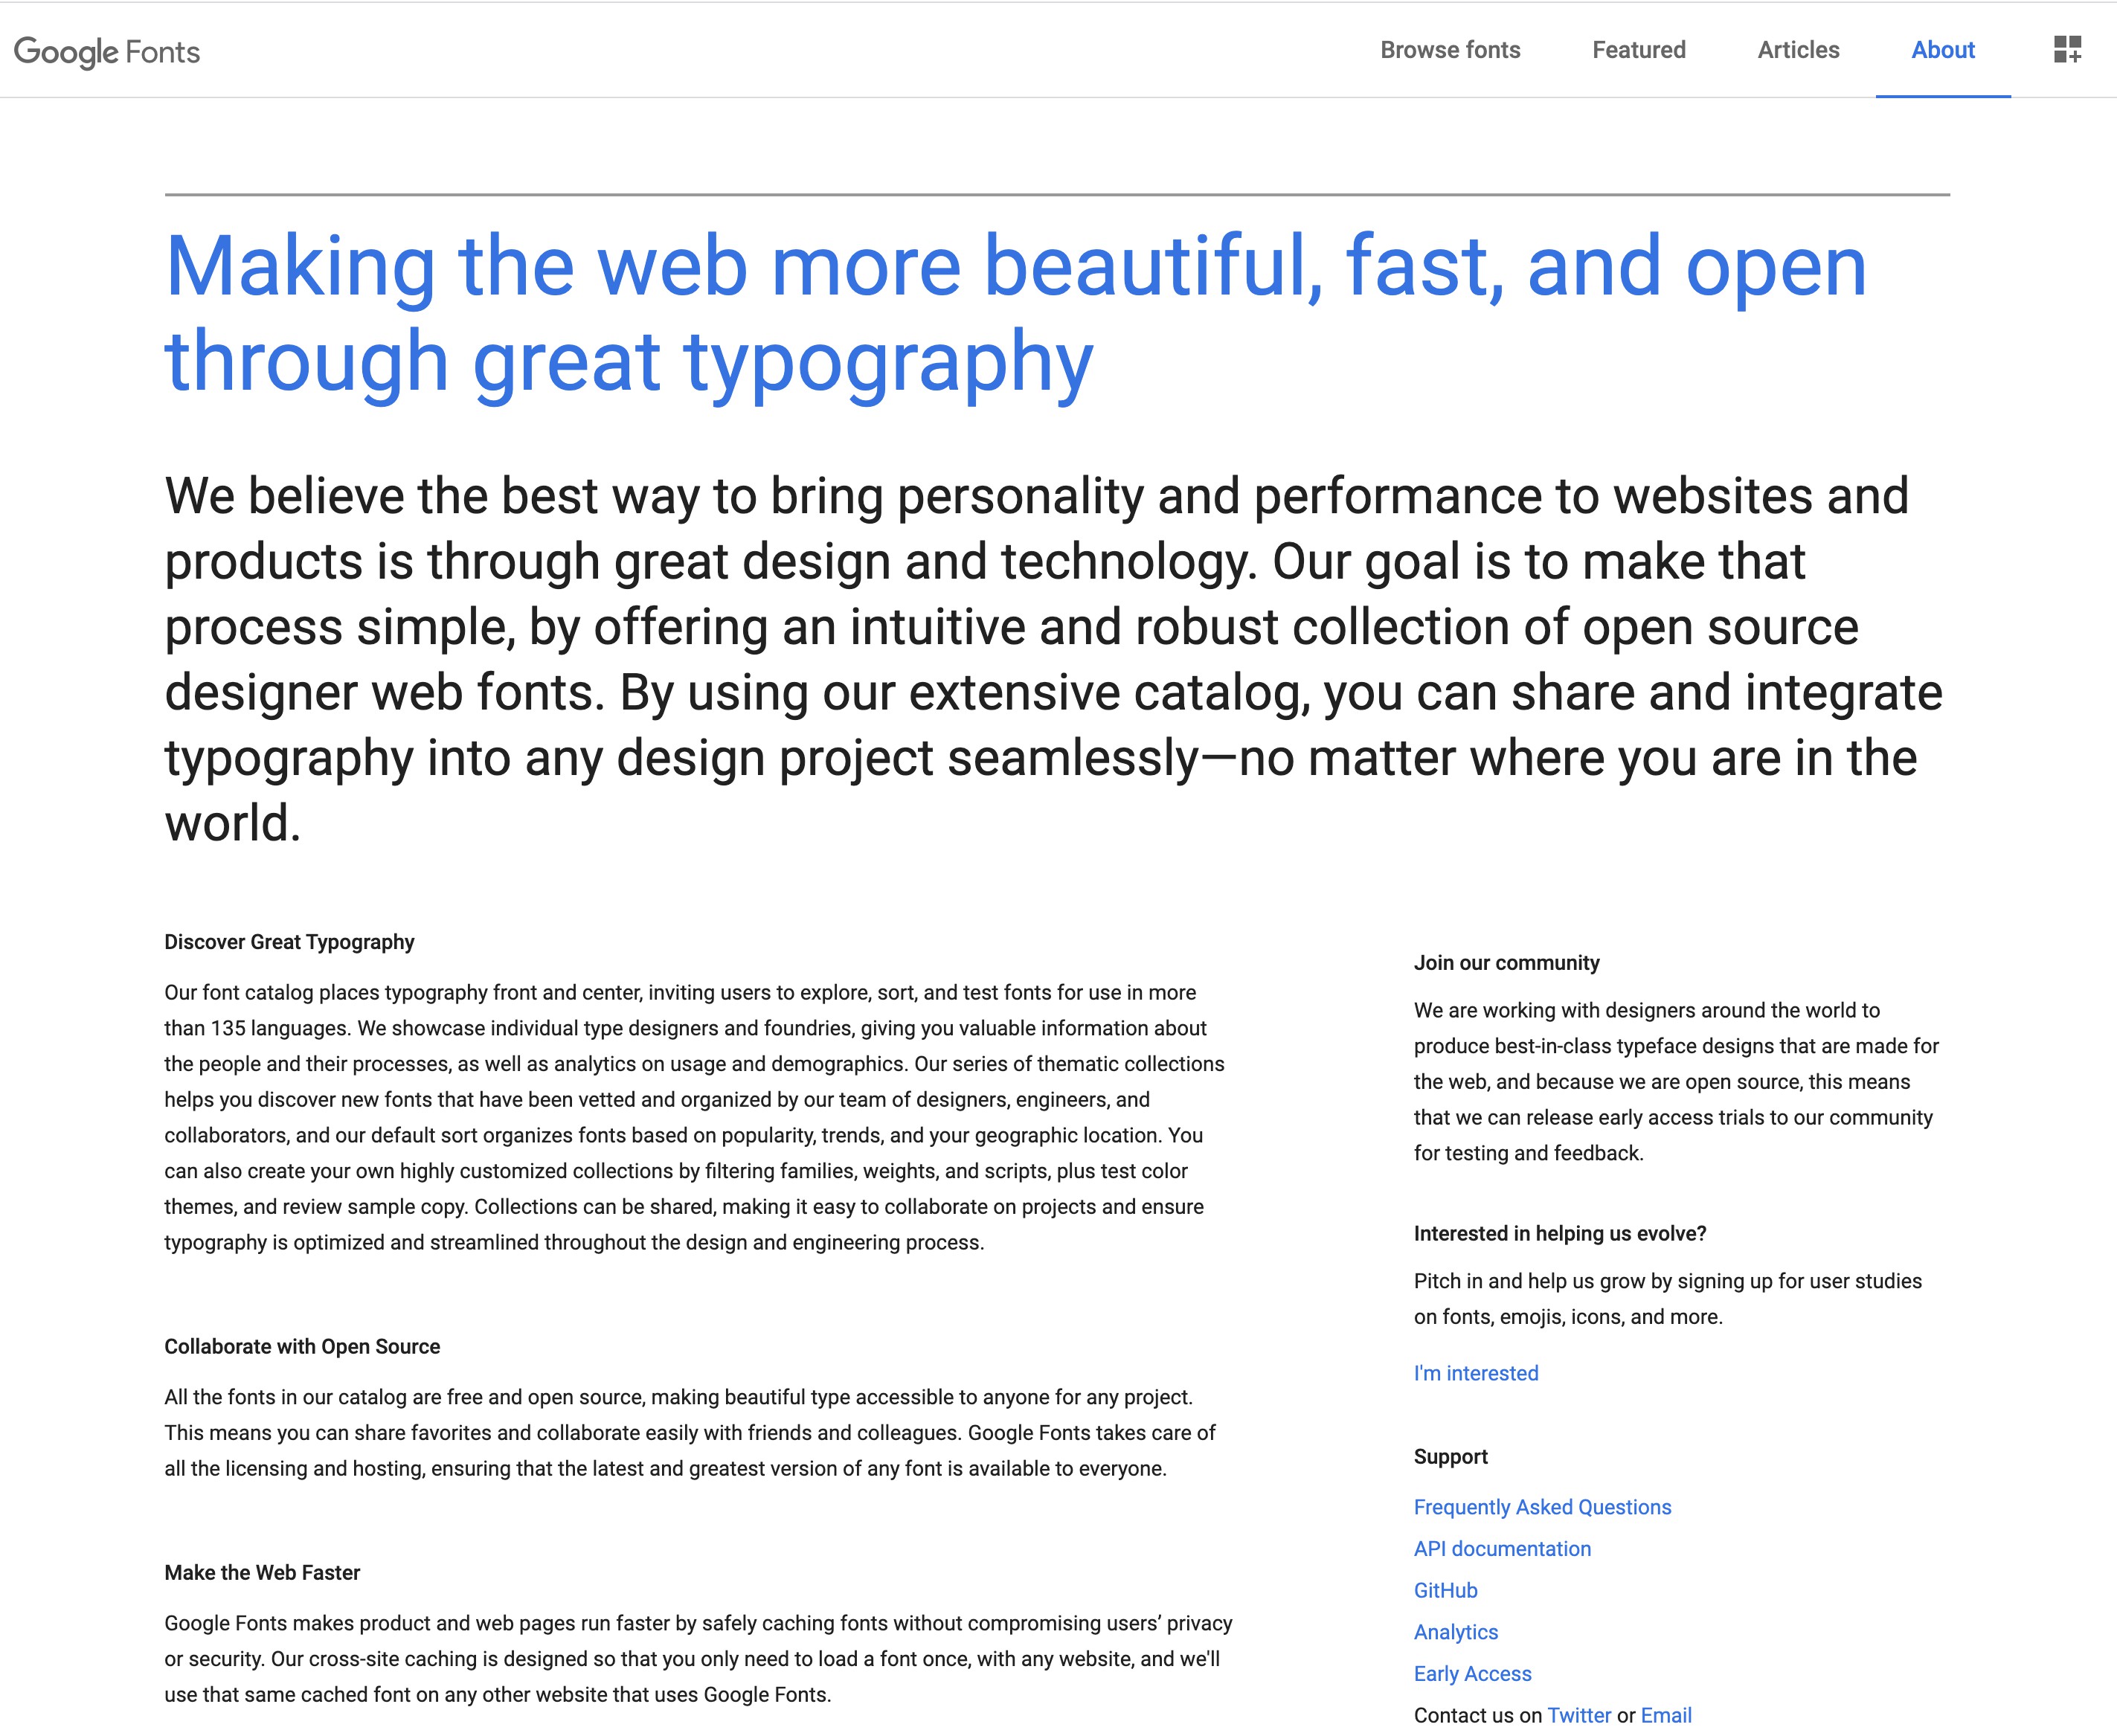Click the Collaborate with Open Source heading

click(302, 1346)
